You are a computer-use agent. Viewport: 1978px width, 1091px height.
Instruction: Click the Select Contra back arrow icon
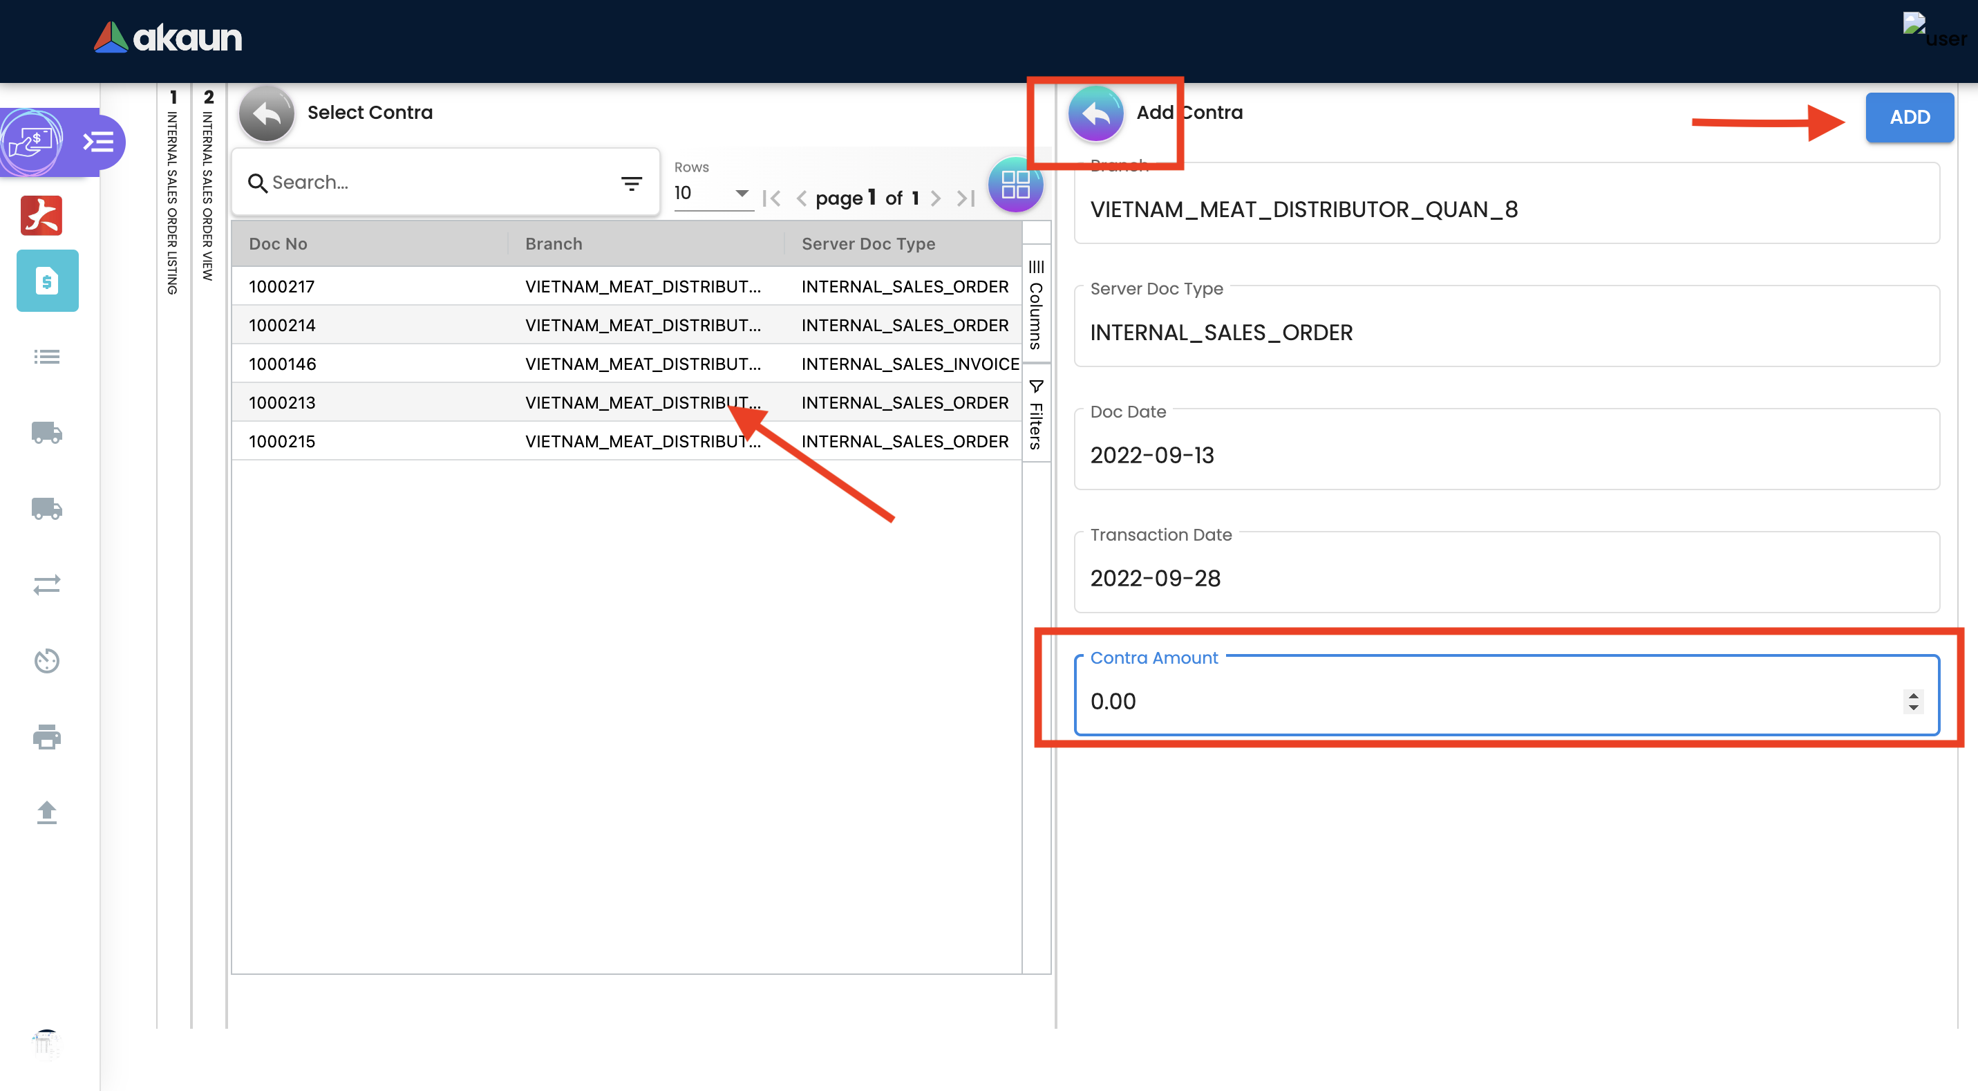267,113
